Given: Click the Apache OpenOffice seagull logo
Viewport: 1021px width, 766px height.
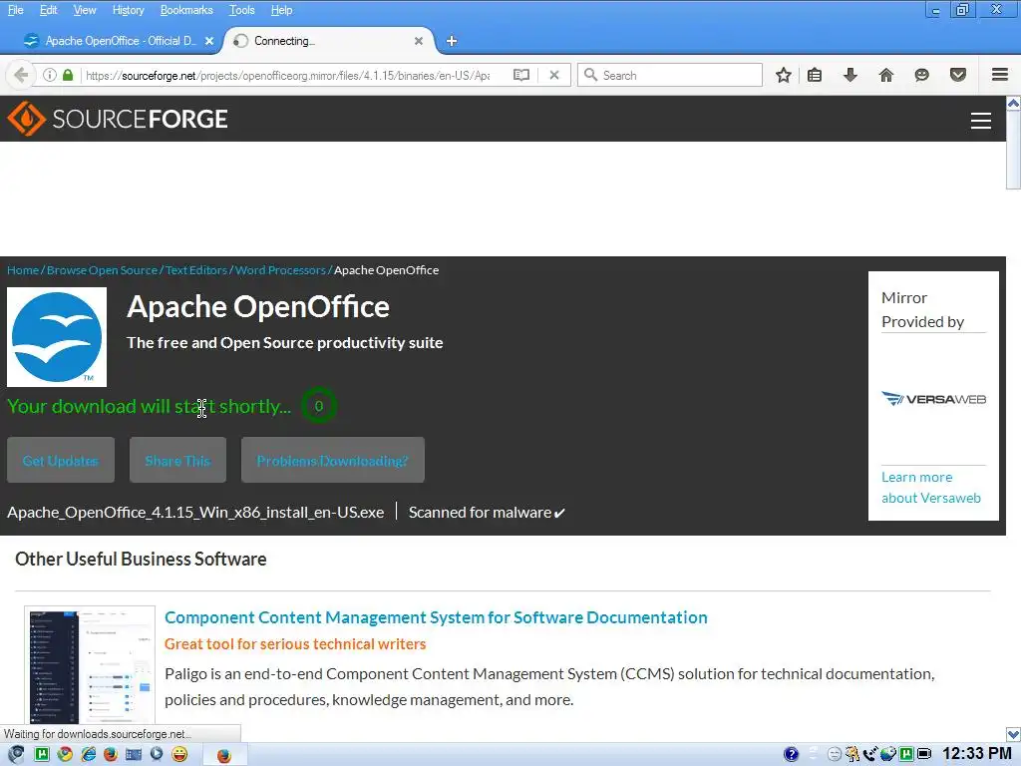Looking at the screenshot, I should [57, 337].
